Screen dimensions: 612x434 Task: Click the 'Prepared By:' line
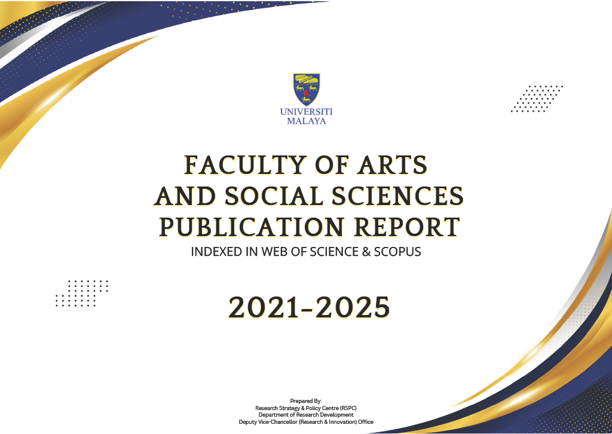pyautogui.click(x=306, y=401)
